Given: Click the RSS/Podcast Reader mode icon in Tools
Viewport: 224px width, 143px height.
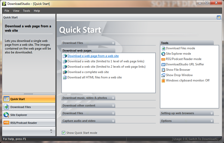Looking at the screenshot, I should pos(163,59).
